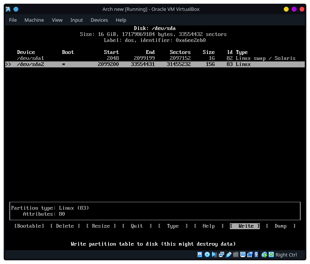Click the Sectors column header
Image resolution: width=310 pixels, height=264 pixels.
(180, 52)
